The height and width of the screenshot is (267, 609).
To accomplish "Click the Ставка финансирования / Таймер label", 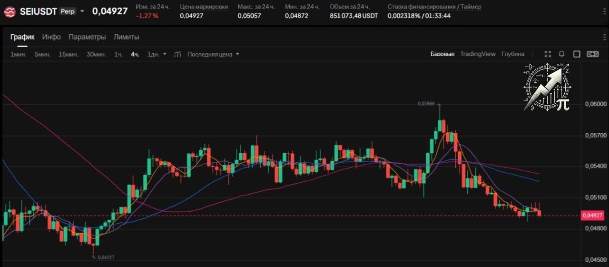I will click(x=434, y=7).
